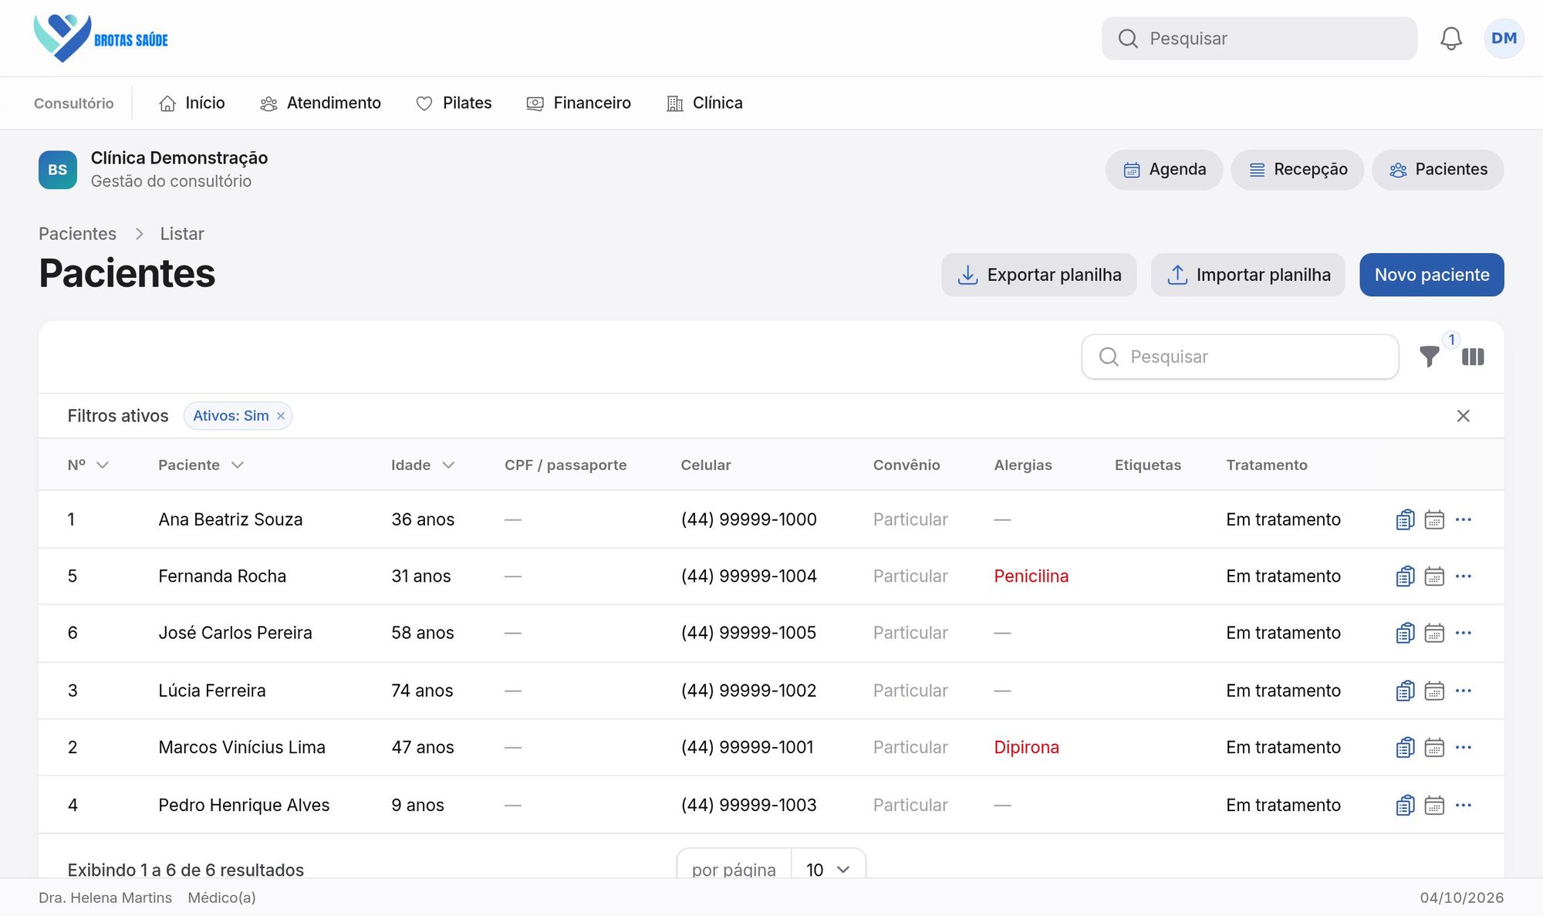Image resolution: width=1543 pixels, height=916 pixels.
Task: Schedule via calendar icon for Fernanda Rocha
Action: 1434,576
